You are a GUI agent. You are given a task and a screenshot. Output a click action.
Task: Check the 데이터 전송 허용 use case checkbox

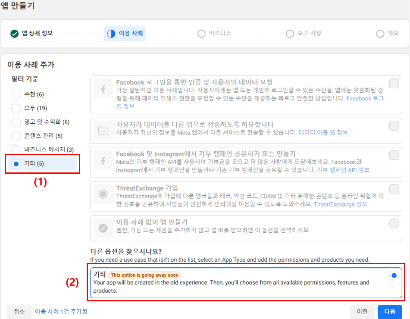[x=394, y=126]
